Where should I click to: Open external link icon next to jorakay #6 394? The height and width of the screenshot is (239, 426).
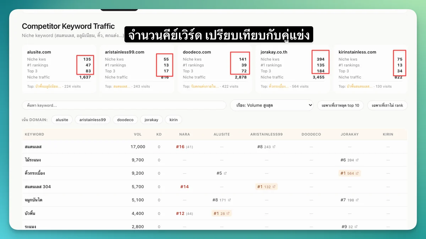(x=357, y=160)
